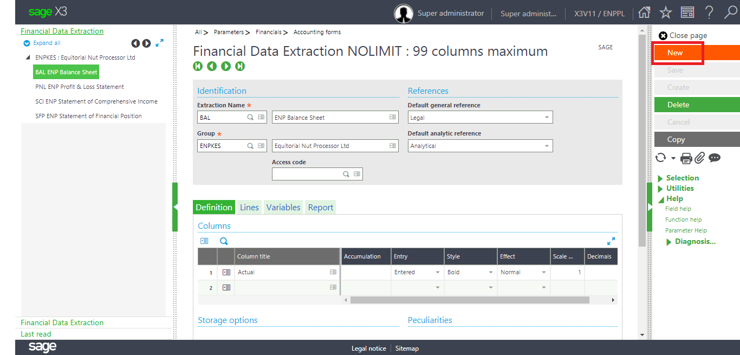Open help with the question mark icon

[709, 11]
